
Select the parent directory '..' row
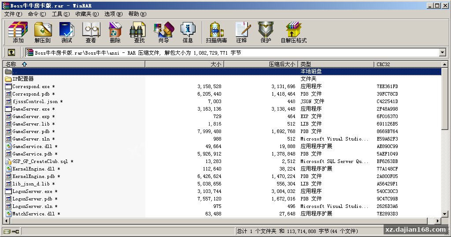pos(222,71)
